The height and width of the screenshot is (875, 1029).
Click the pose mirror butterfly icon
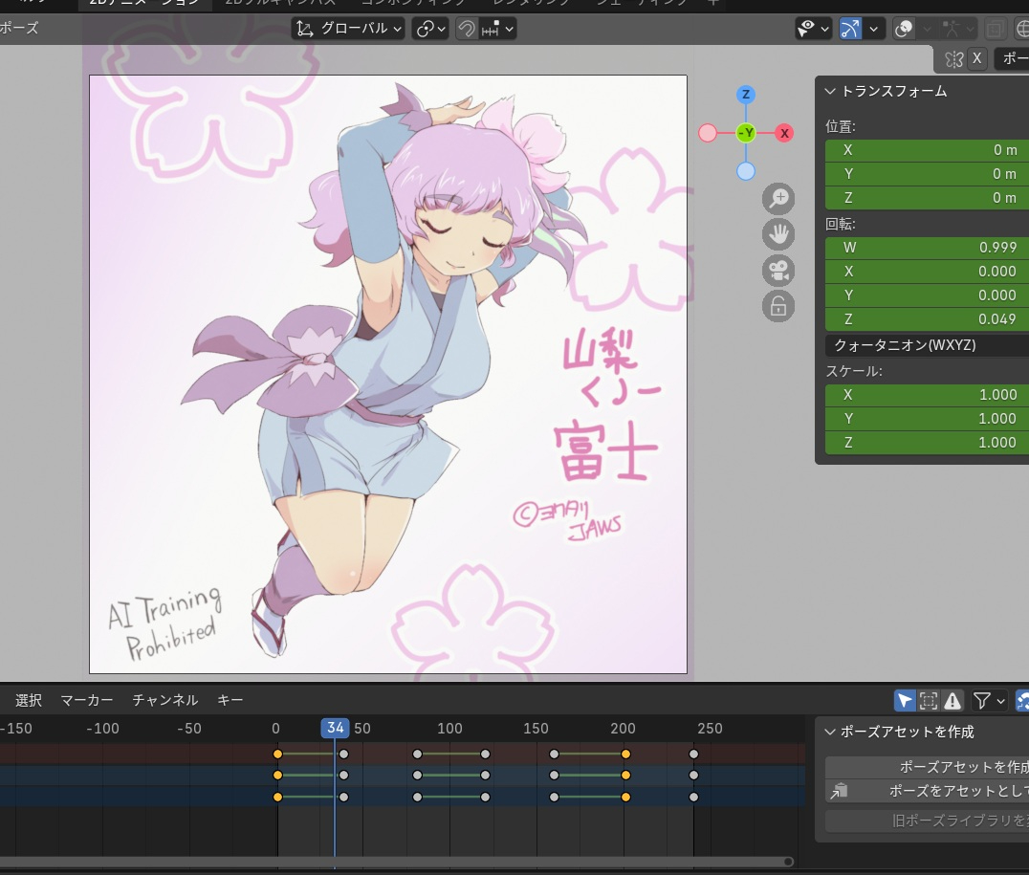tap(953, 59)
